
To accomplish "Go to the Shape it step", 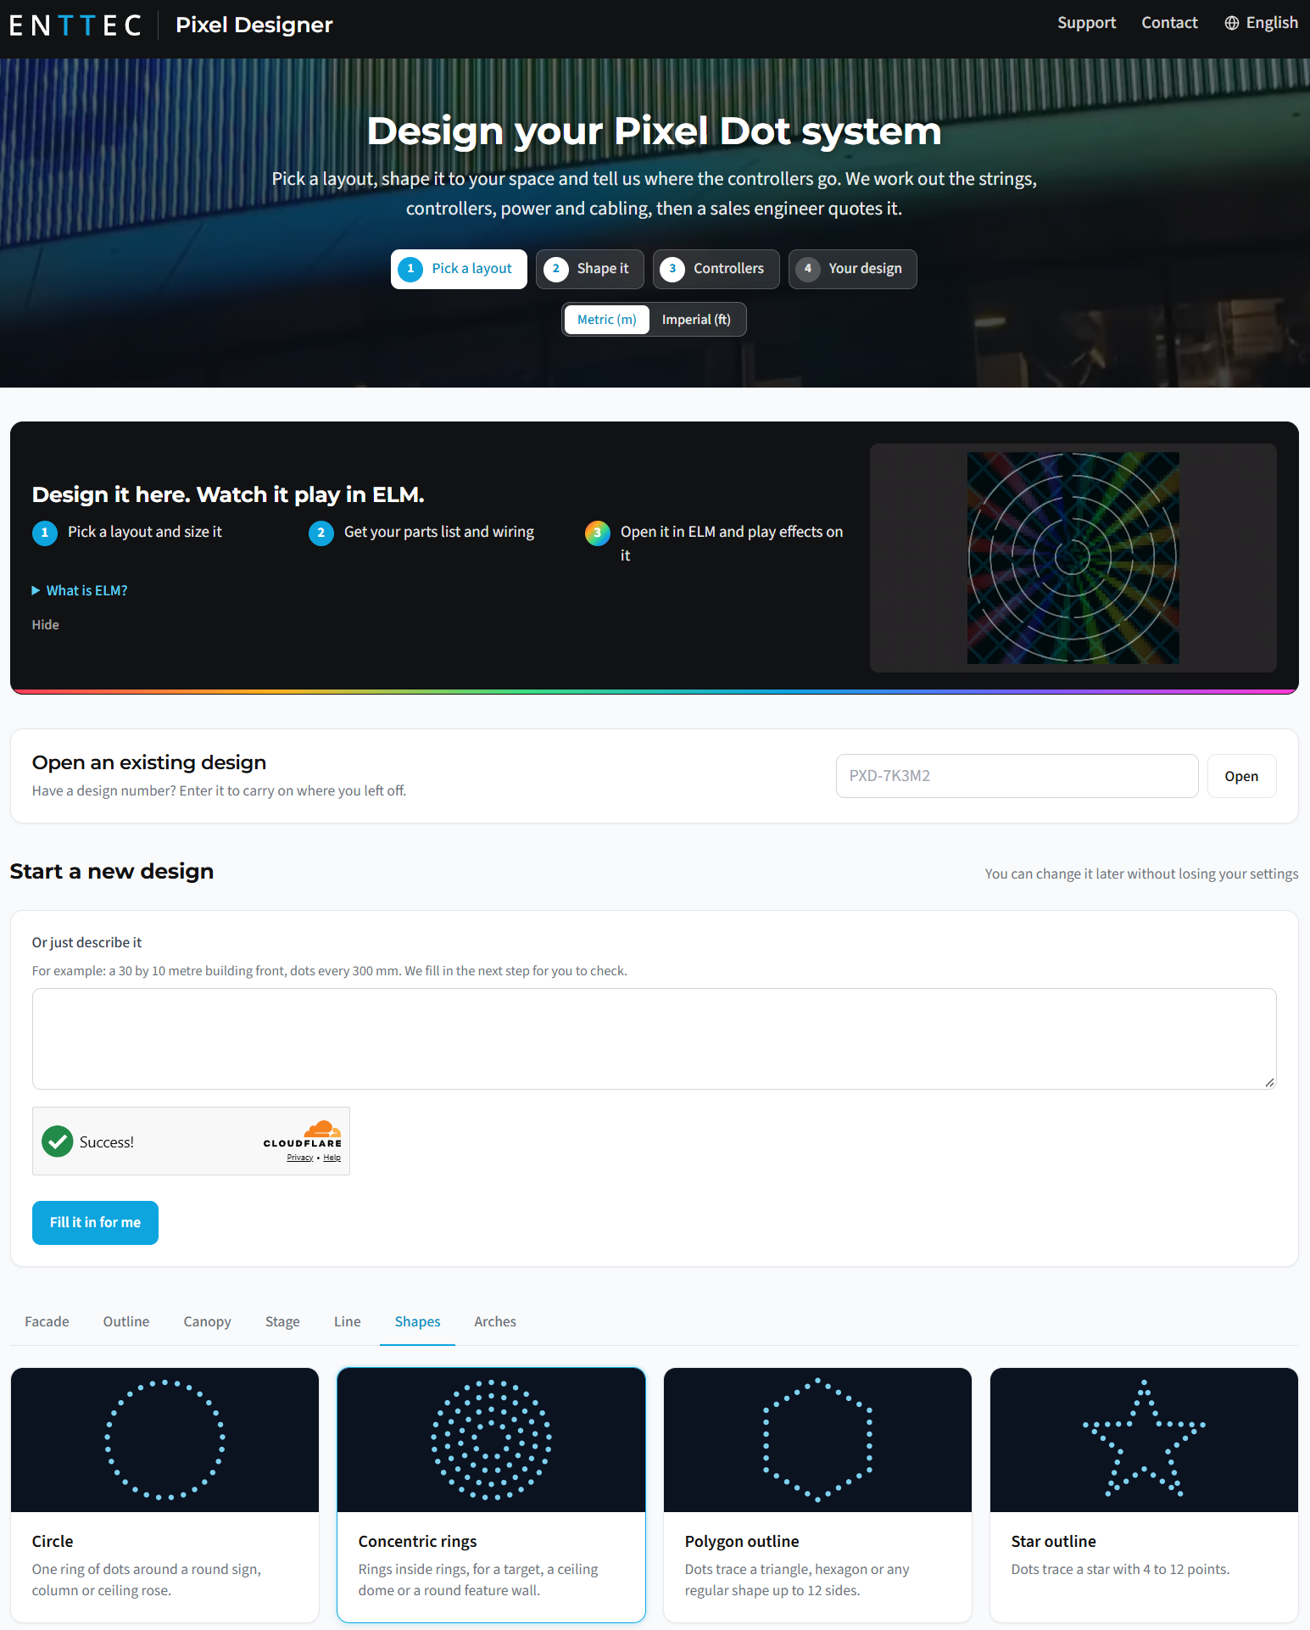I will pos(590,269).
